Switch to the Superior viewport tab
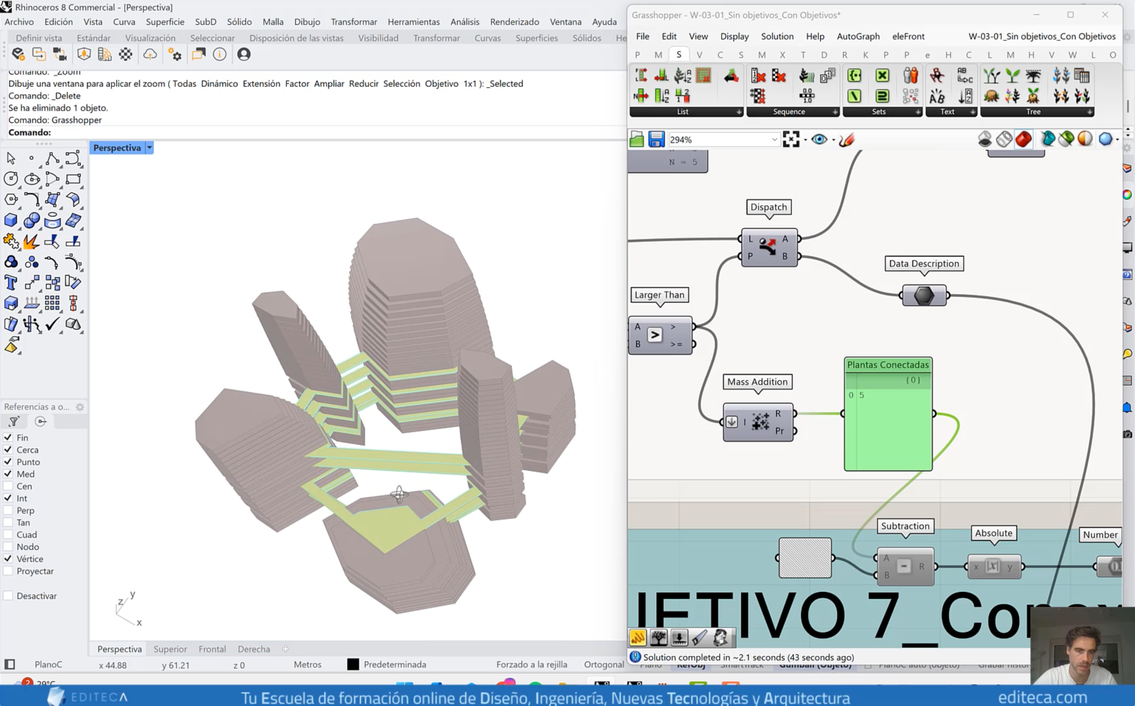This screenshot has width=1135, height=706. point(170,648)
